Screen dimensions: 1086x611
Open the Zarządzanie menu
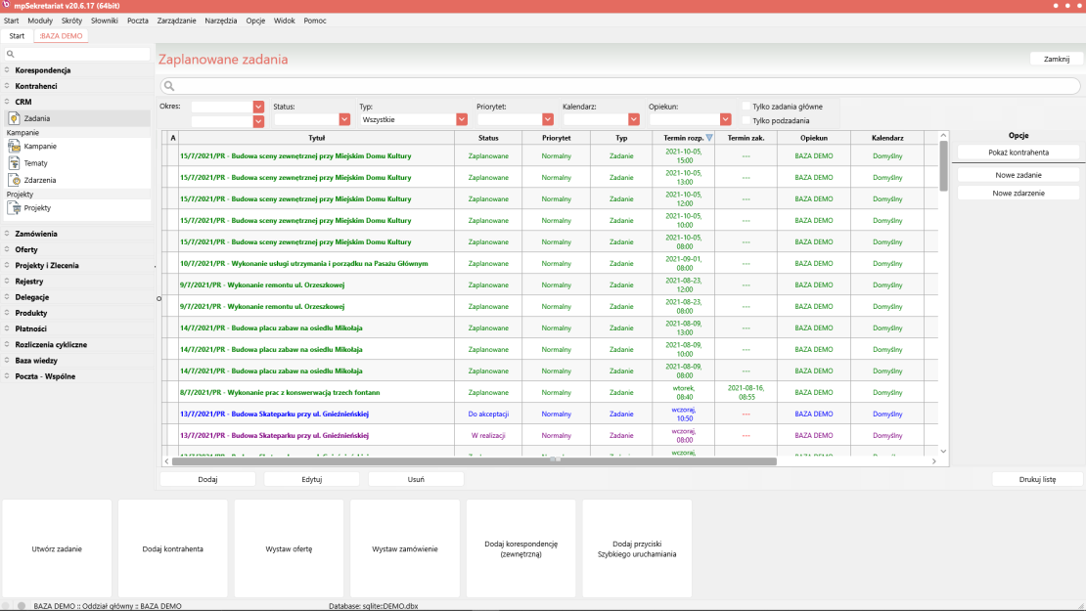pyautogui.click(x=177, y=21)
